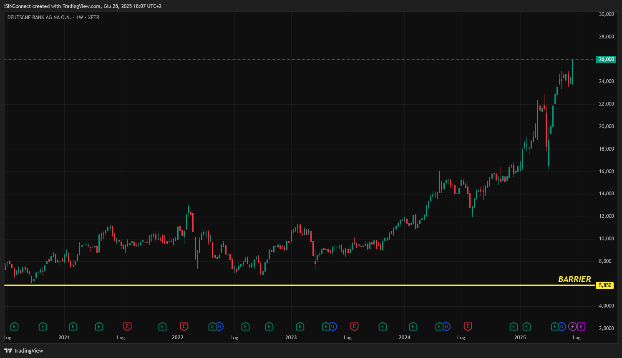Click the 20,000 price axis label
Viewport: 622px width, 358px height.
[606, 126]
